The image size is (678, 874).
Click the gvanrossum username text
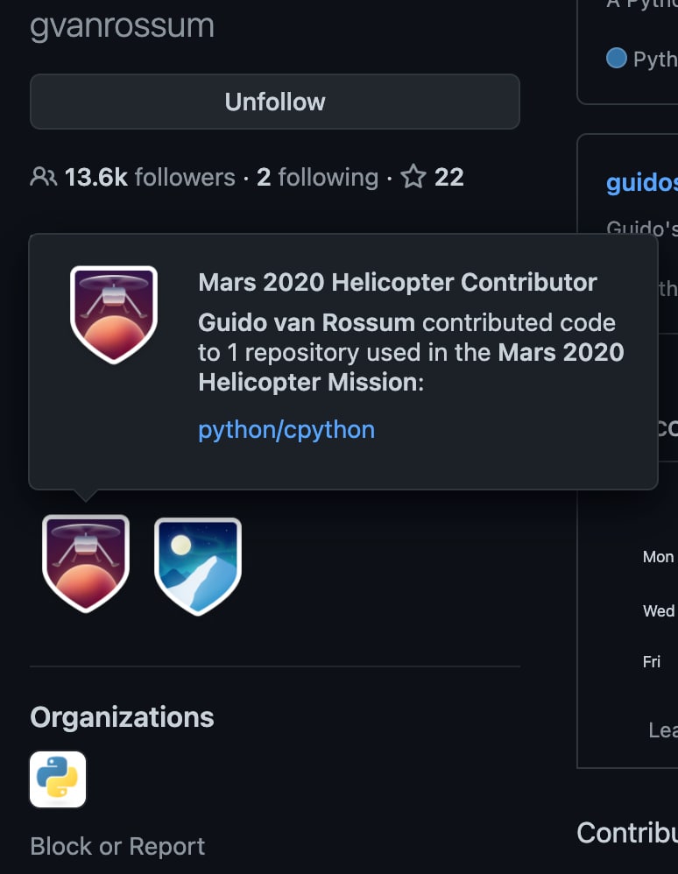[122, 26]
